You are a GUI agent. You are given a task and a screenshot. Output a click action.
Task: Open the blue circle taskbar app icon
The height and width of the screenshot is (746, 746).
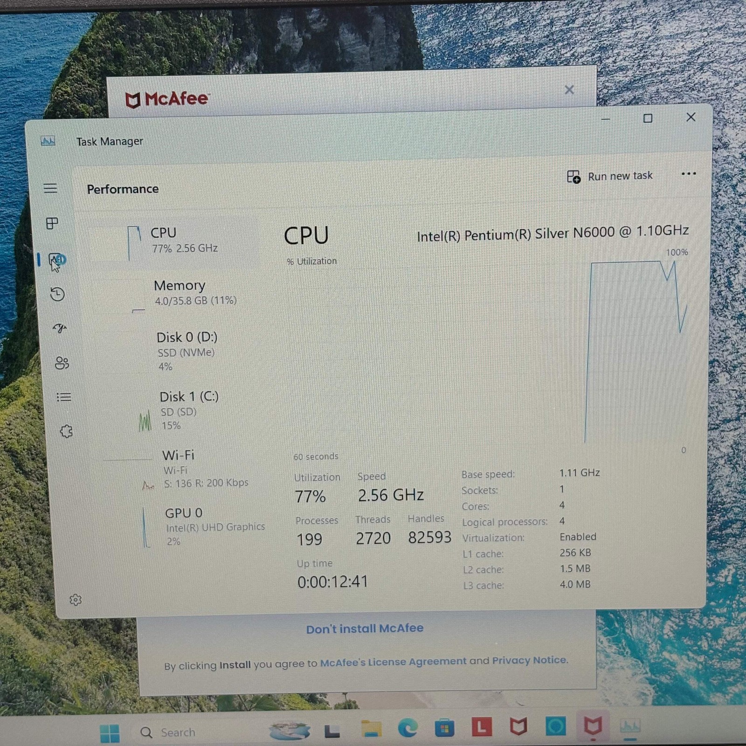[556, 726]
